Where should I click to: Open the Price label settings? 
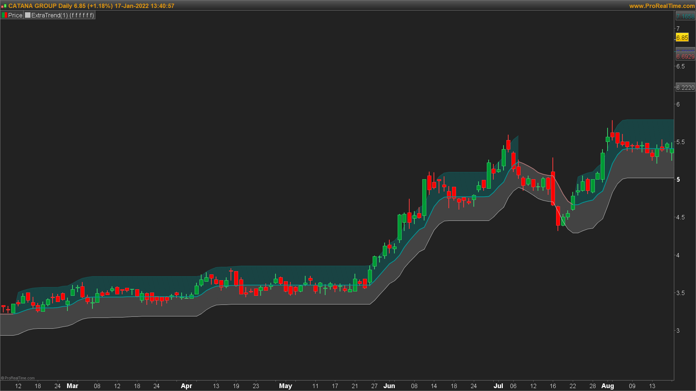click(x=15, y=15)
